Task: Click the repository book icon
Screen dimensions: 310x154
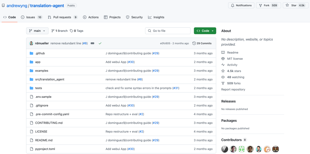Action: point(3,5)
